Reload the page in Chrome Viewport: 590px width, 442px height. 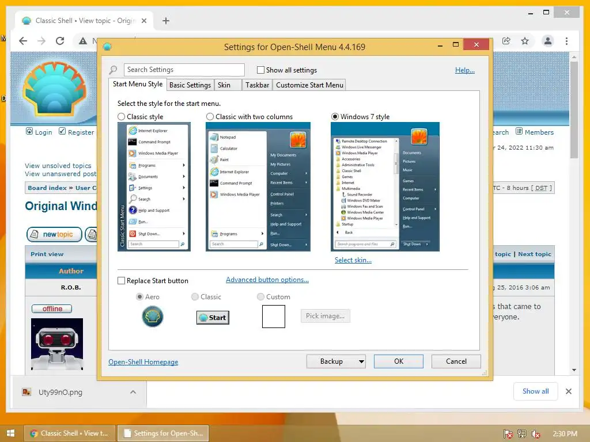pyautogui.click(x=60, y=41)
